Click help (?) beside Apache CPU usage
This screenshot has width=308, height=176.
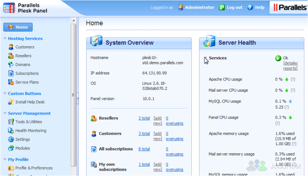293,79
